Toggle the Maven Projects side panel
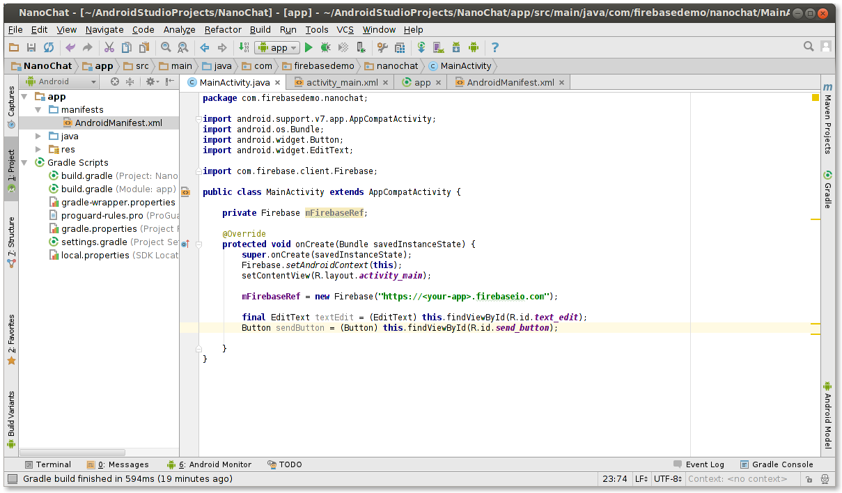Image resolution: width=842 pixels, height=493 pixels. pyautogui.click(x=827, y=118)
